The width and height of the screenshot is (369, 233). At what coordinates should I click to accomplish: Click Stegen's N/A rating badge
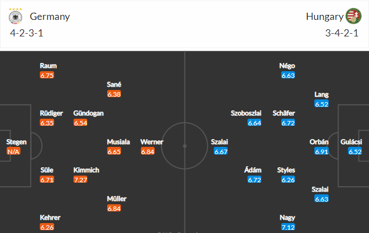pyautogui.click(x=13, y=151)
